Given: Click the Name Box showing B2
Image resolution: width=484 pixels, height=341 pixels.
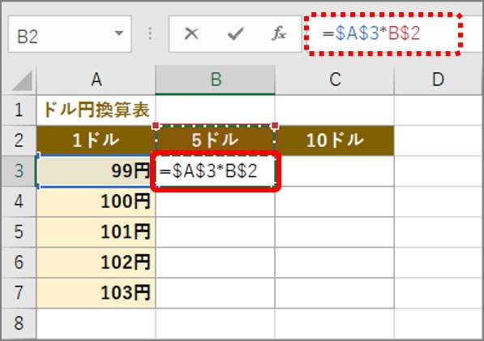Looking at the screenshot, I should (70, 34).
